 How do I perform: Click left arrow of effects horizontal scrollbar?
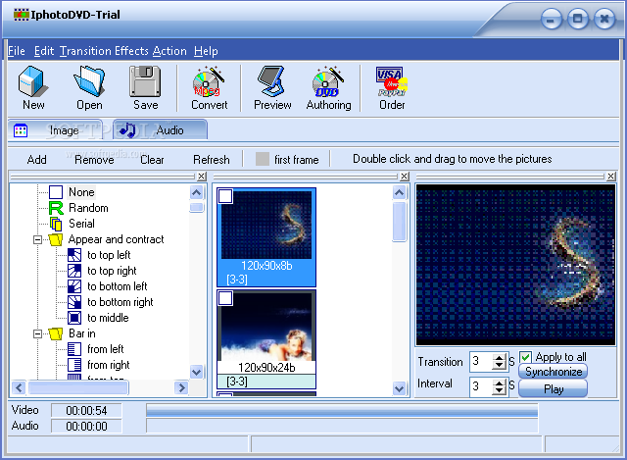pyautogui.click(x=19, y=387)
